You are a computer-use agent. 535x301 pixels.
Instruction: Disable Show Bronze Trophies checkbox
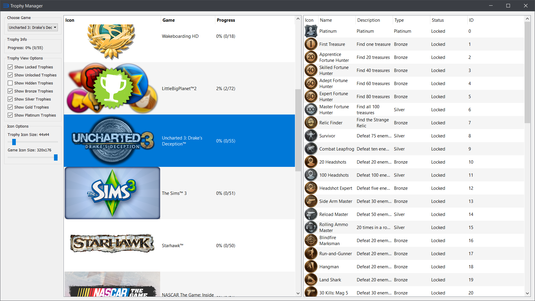(x=10, y=91)
